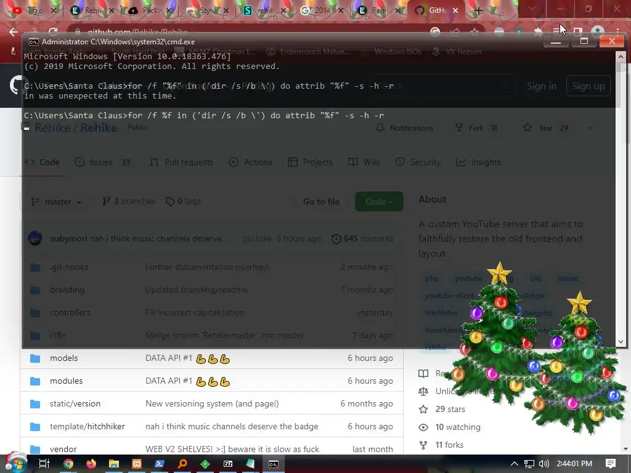Click the '6 months ago' timestamp
Viewport: 631px width, 473px height.
(367, 403)
